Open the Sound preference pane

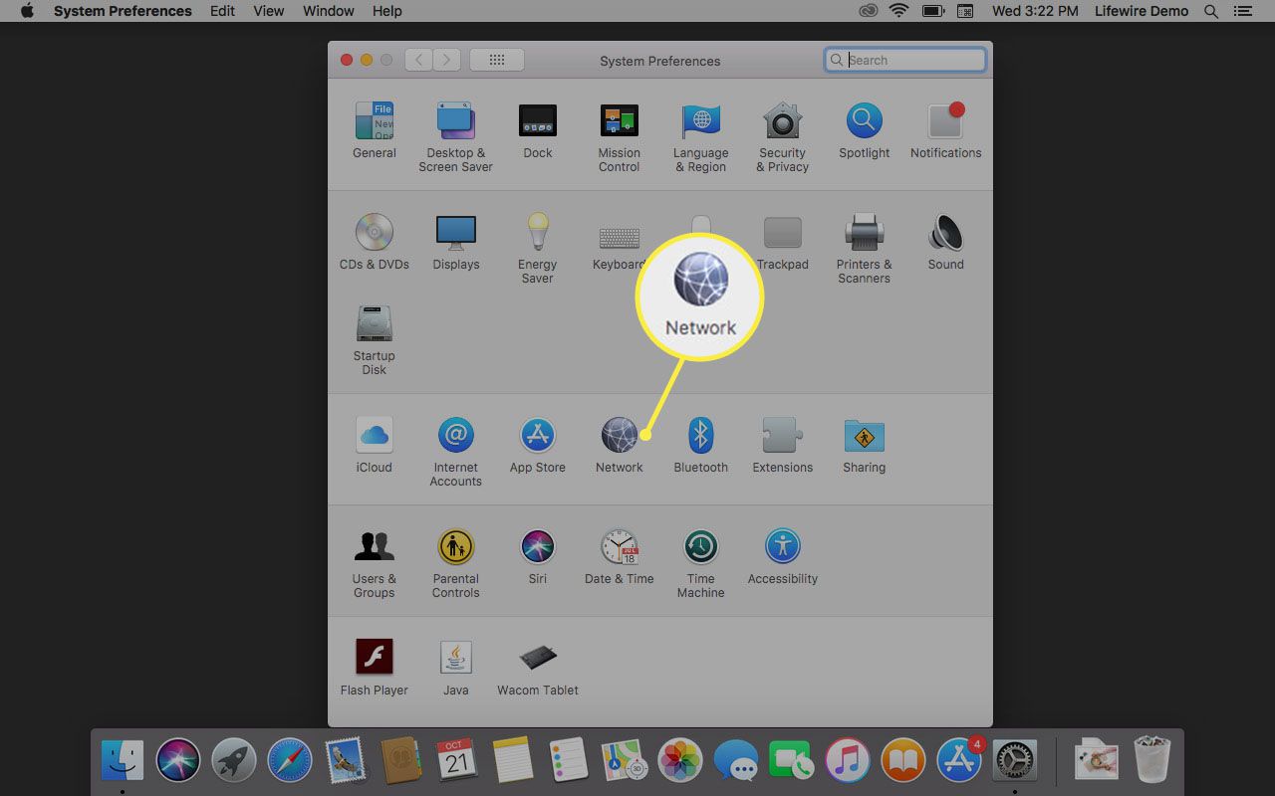pyautogui.click(x=946, y=242)
